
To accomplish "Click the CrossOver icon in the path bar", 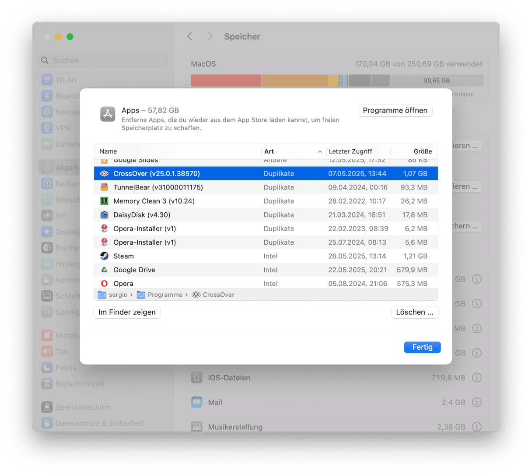I will [x=196, y=295].
